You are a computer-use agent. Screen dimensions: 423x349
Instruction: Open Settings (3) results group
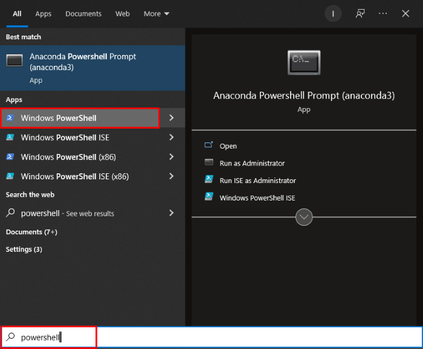click(24, 249)
